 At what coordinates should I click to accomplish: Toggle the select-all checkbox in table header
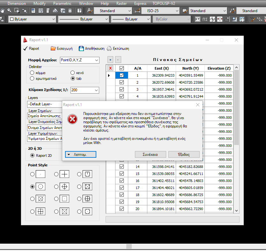(x=122, y=68)
